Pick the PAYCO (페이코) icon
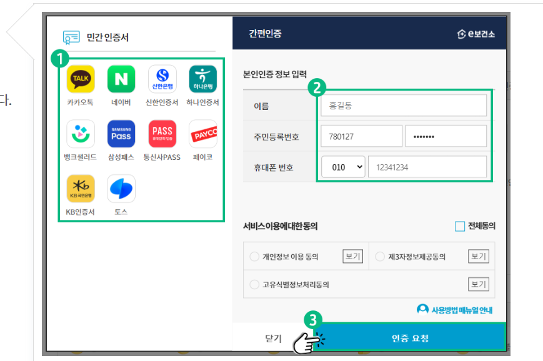Screen dimensions: 543x361 pyautogui.click(x=203, y=134)
